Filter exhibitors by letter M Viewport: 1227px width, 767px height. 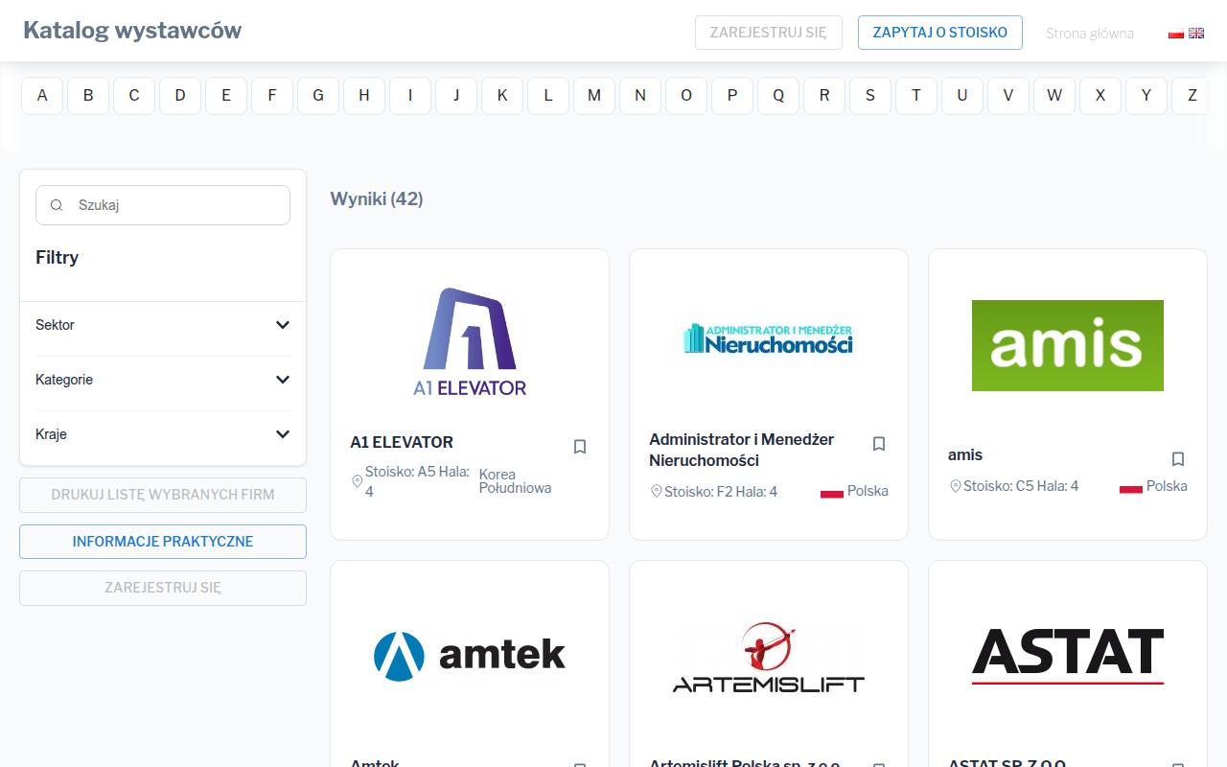[594, 96]
